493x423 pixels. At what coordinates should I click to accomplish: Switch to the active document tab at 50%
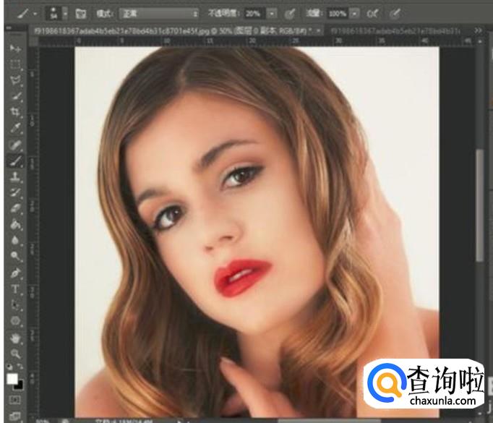173,31
